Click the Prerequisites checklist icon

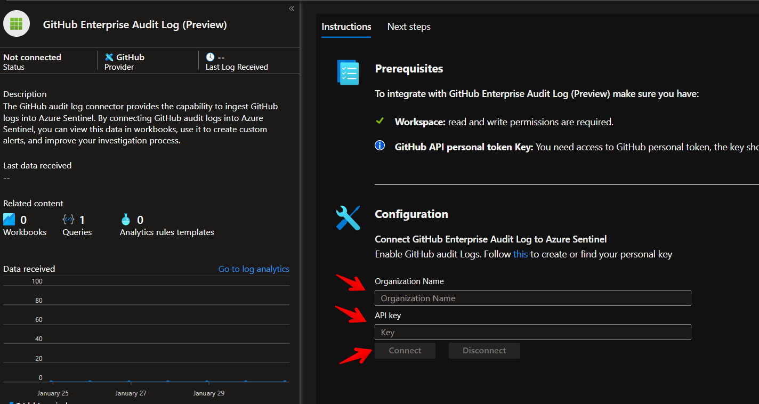coord(348,72)
